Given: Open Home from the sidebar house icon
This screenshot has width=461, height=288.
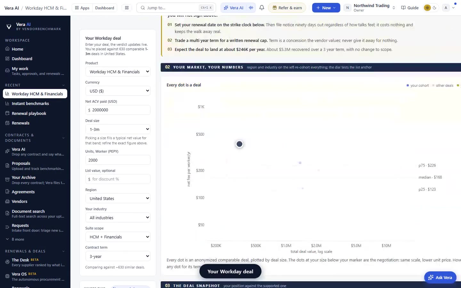Looking at the screenshot, I should (x=7, y=49).
